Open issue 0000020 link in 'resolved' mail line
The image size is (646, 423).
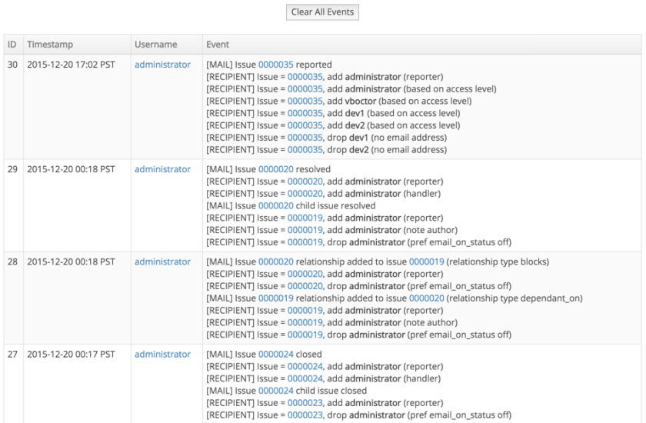(x=275, y=169)
